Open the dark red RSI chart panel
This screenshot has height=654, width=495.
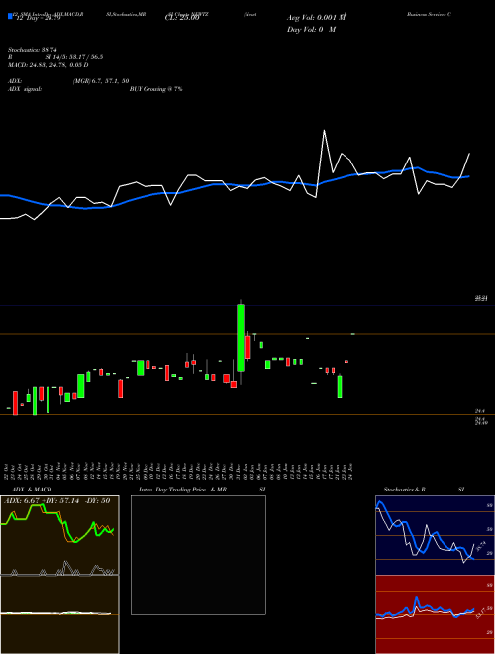435,614
